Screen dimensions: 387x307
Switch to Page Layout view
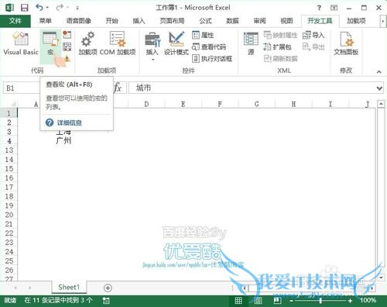[258, 300]
